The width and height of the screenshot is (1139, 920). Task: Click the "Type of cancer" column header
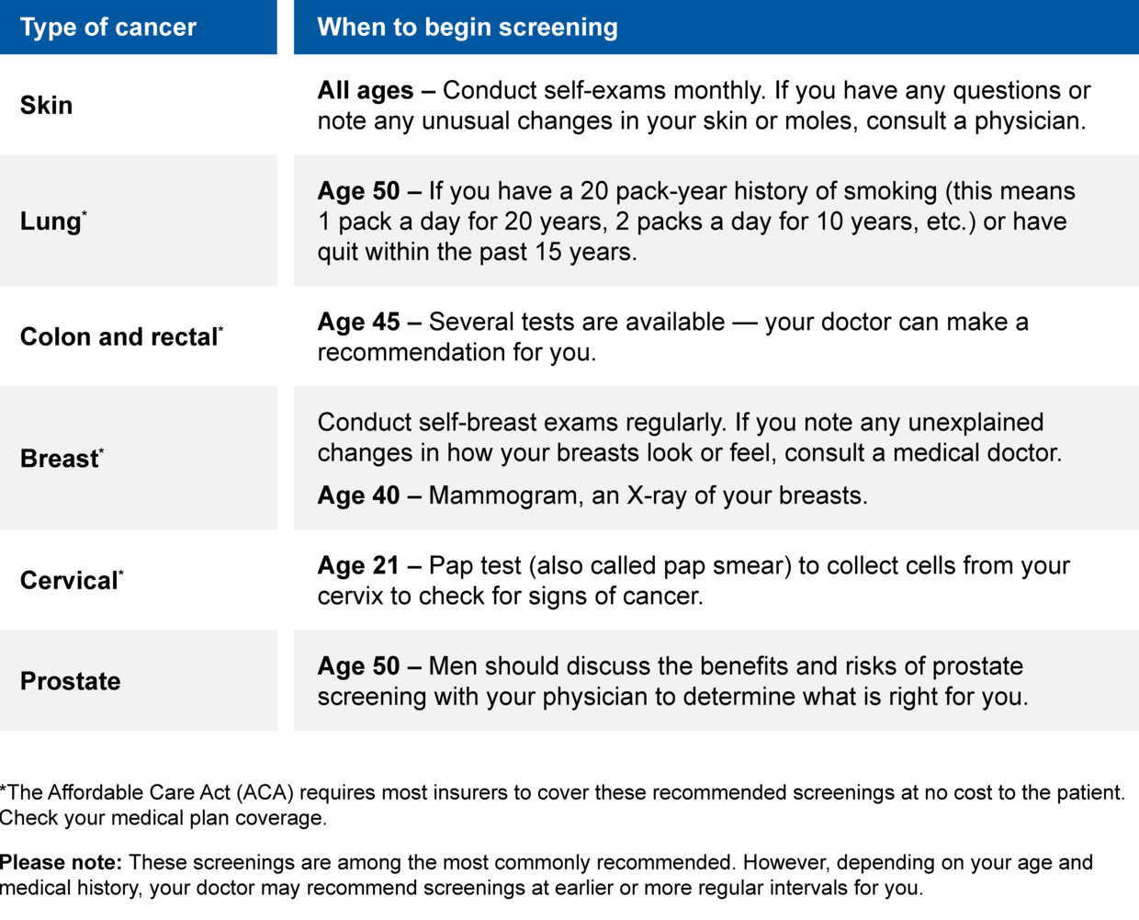(x=108, y=28)
